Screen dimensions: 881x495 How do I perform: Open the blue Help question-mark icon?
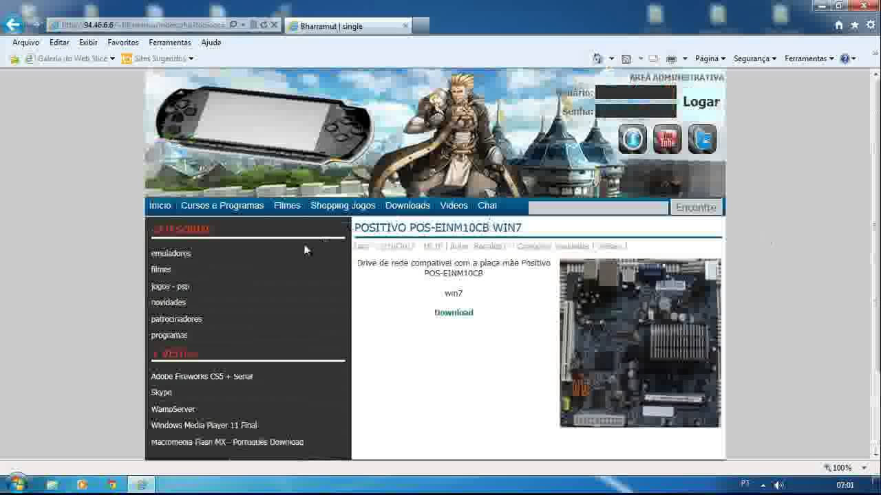point(845,58)
